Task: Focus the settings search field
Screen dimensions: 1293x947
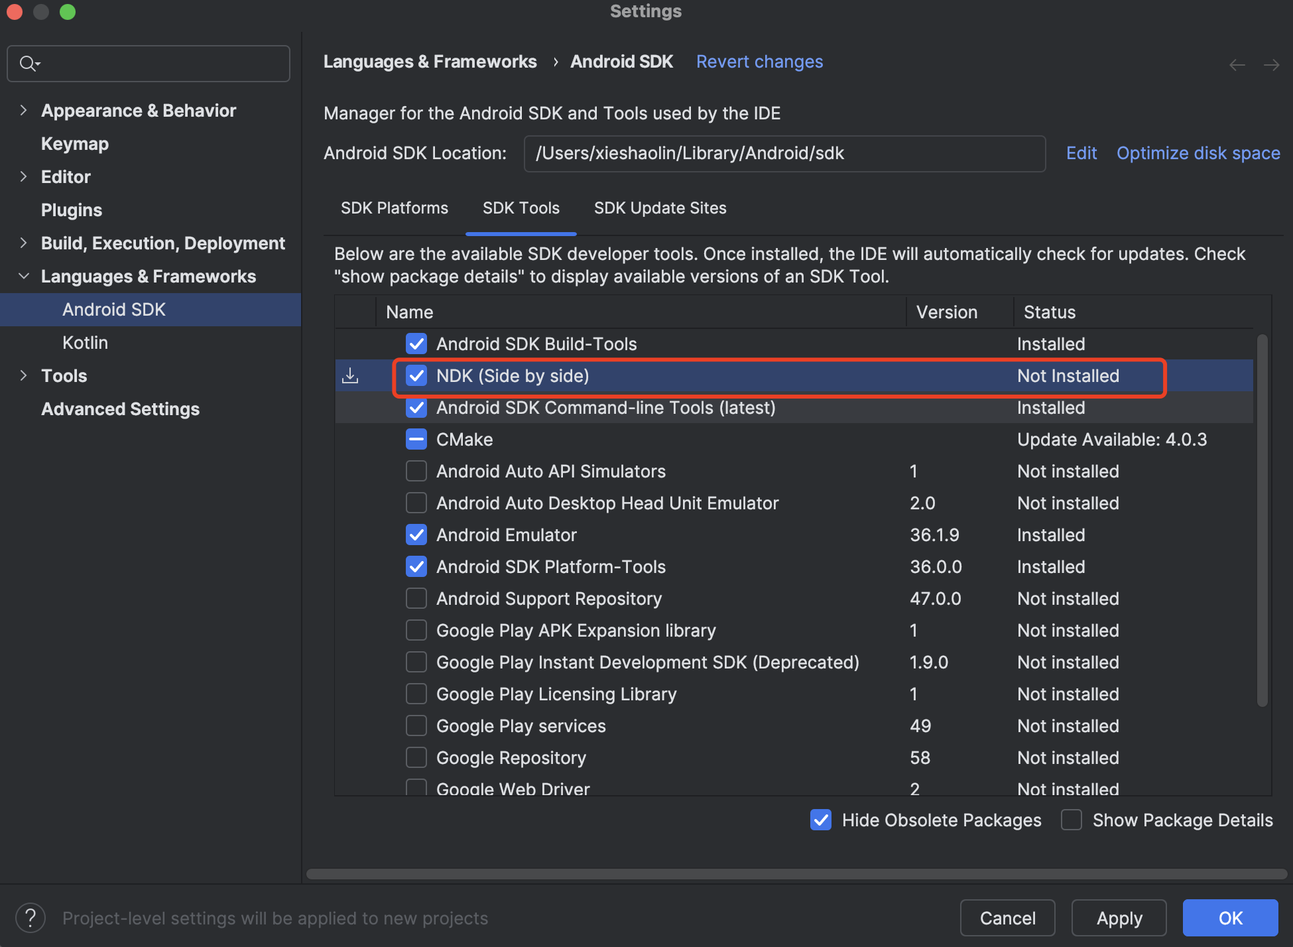Action: (149, 64)
